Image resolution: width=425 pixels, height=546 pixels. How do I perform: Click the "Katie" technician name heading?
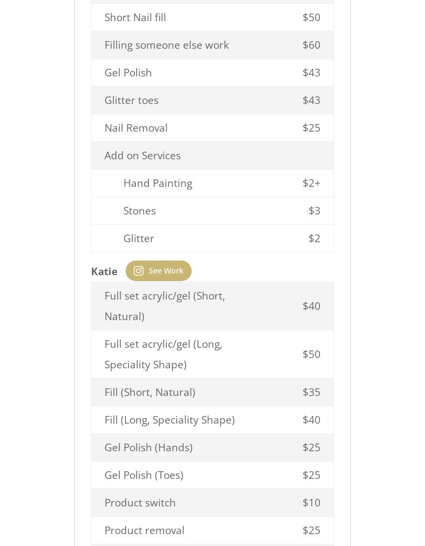coord(104,271)
